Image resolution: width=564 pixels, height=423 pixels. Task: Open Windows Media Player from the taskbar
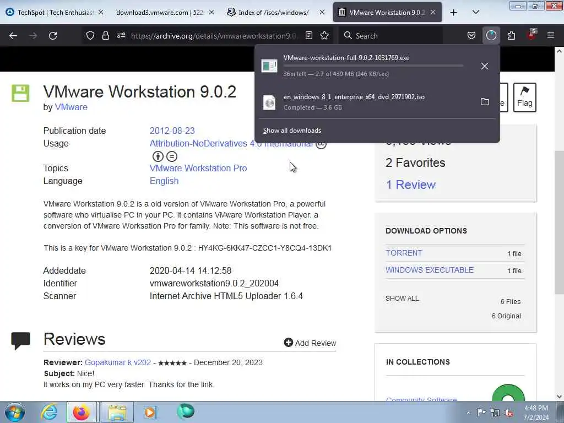(150, 412)
